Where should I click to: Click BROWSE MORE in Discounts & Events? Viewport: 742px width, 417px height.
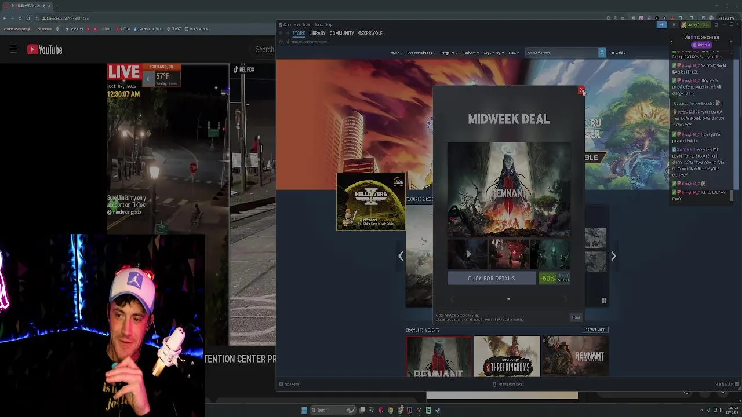tap(595, 330)
